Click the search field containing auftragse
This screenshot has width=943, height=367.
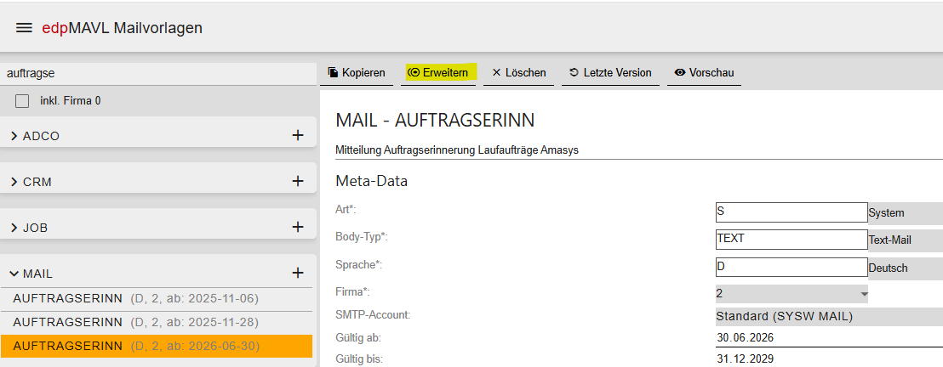(x=158, y=73)
